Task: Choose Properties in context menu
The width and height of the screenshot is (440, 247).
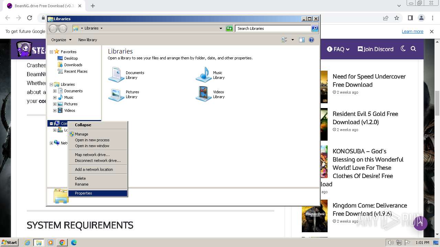Action: (98, 193)
